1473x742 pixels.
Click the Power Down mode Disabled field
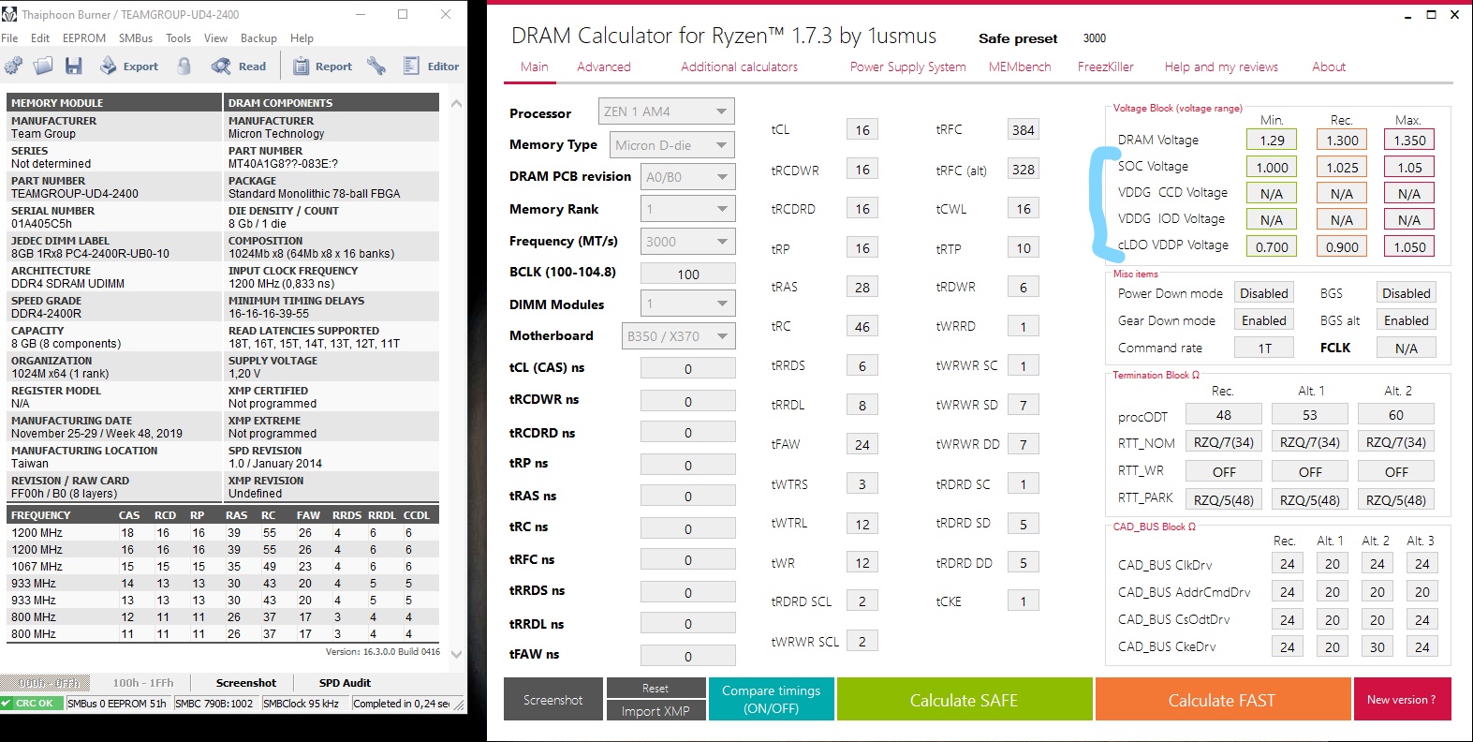pyautogui.click(x=1264, y=293)
